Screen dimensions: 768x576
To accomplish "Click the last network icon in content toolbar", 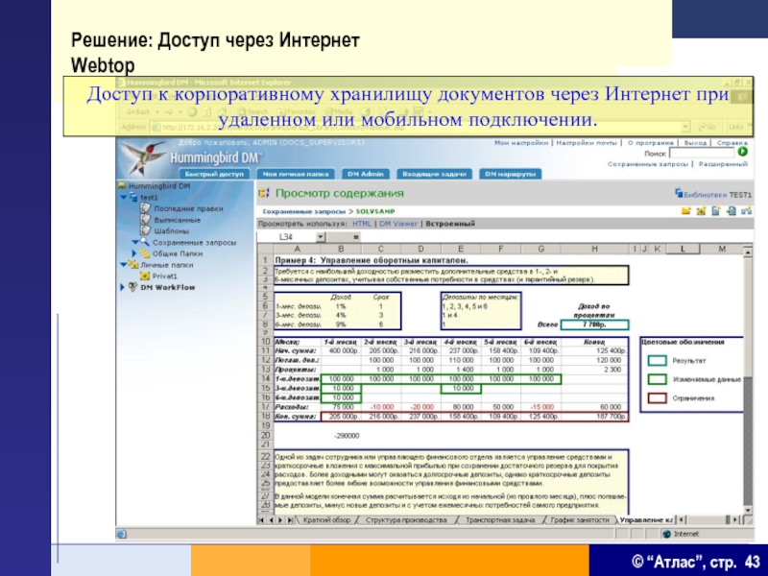I will click(x=747, y=211).
